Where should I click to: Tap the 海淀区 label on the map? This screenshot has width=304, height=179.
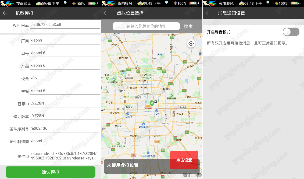pyautogui.click(x=121, y=91)
